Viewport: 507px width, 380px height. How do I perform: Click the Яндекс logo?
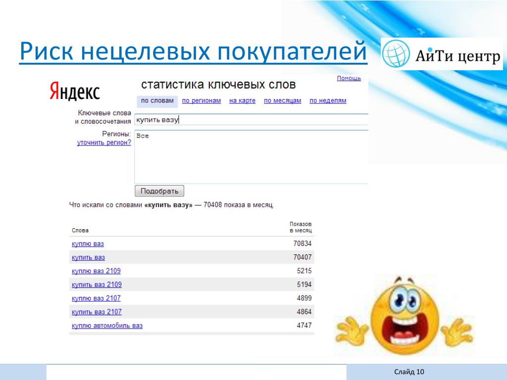click(x=75, y=91)
